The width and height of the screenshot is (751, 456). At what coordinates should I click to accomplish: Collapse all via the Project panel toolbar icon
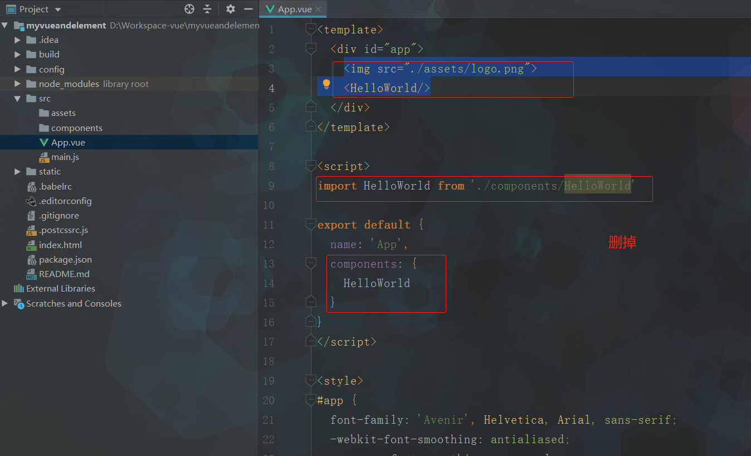coord(207,9)
